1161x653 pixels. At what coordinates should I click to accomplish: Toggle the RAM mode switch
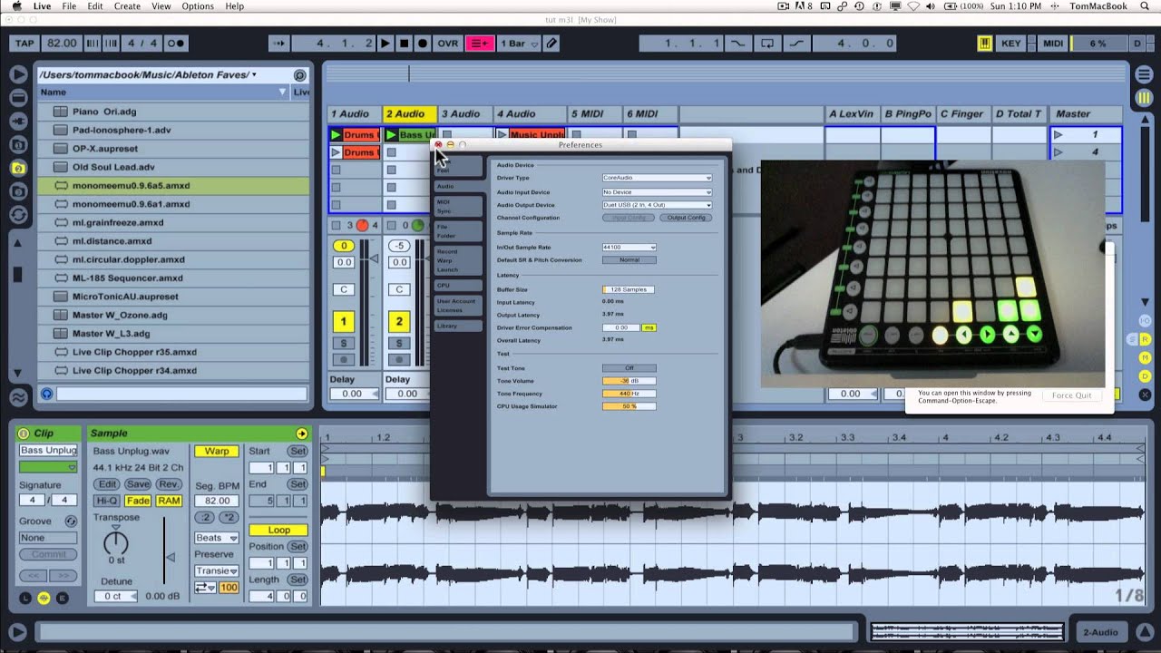169,501
